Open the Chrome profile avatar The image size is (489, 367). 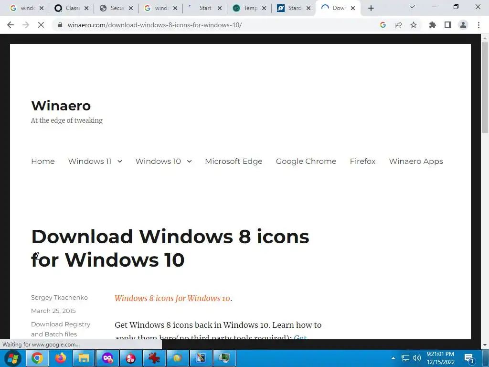[463, 25]
